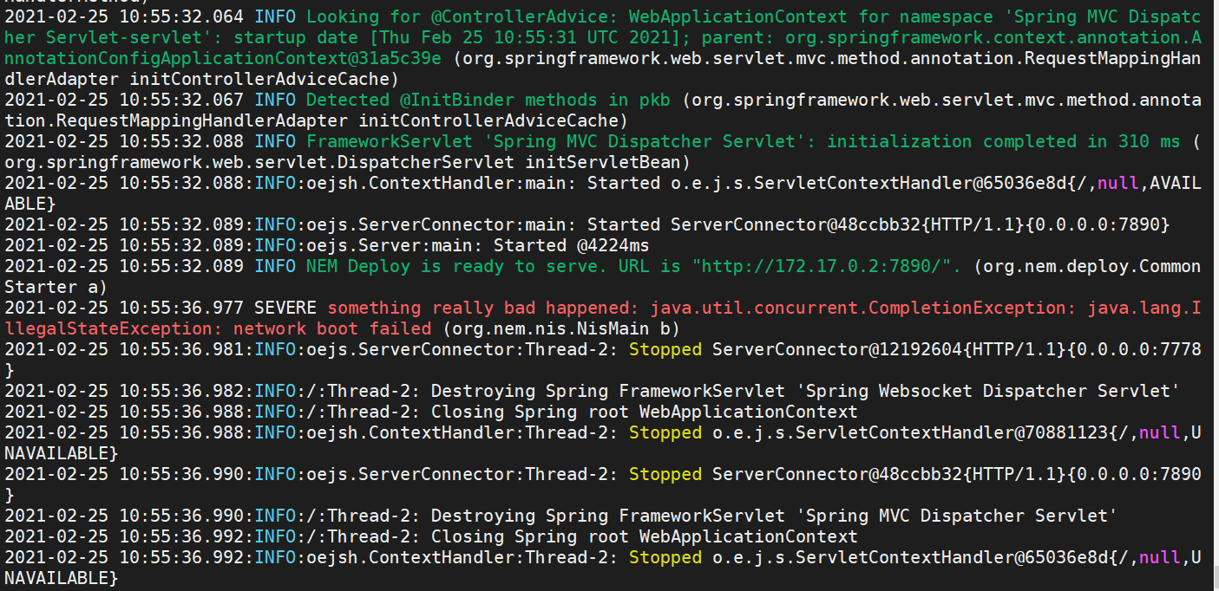Screen dimensions: 1219x591
Task: Click the first yellow 'Stopped' word
Action: 665,349
